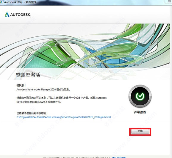This screenshot has height=158, width=172.
Task: Click the 已将激活信息的副本保存到 text
Action: (32, 113)
